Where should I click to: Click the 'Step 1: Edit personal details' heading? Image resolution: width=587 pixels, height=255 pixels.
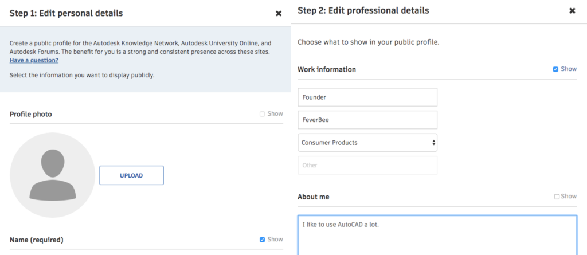point(66,13)
